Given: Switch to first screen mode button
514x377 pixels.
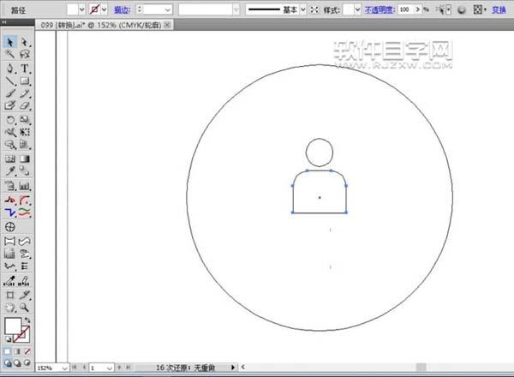Looking at the screenshot, I should 7,363.
